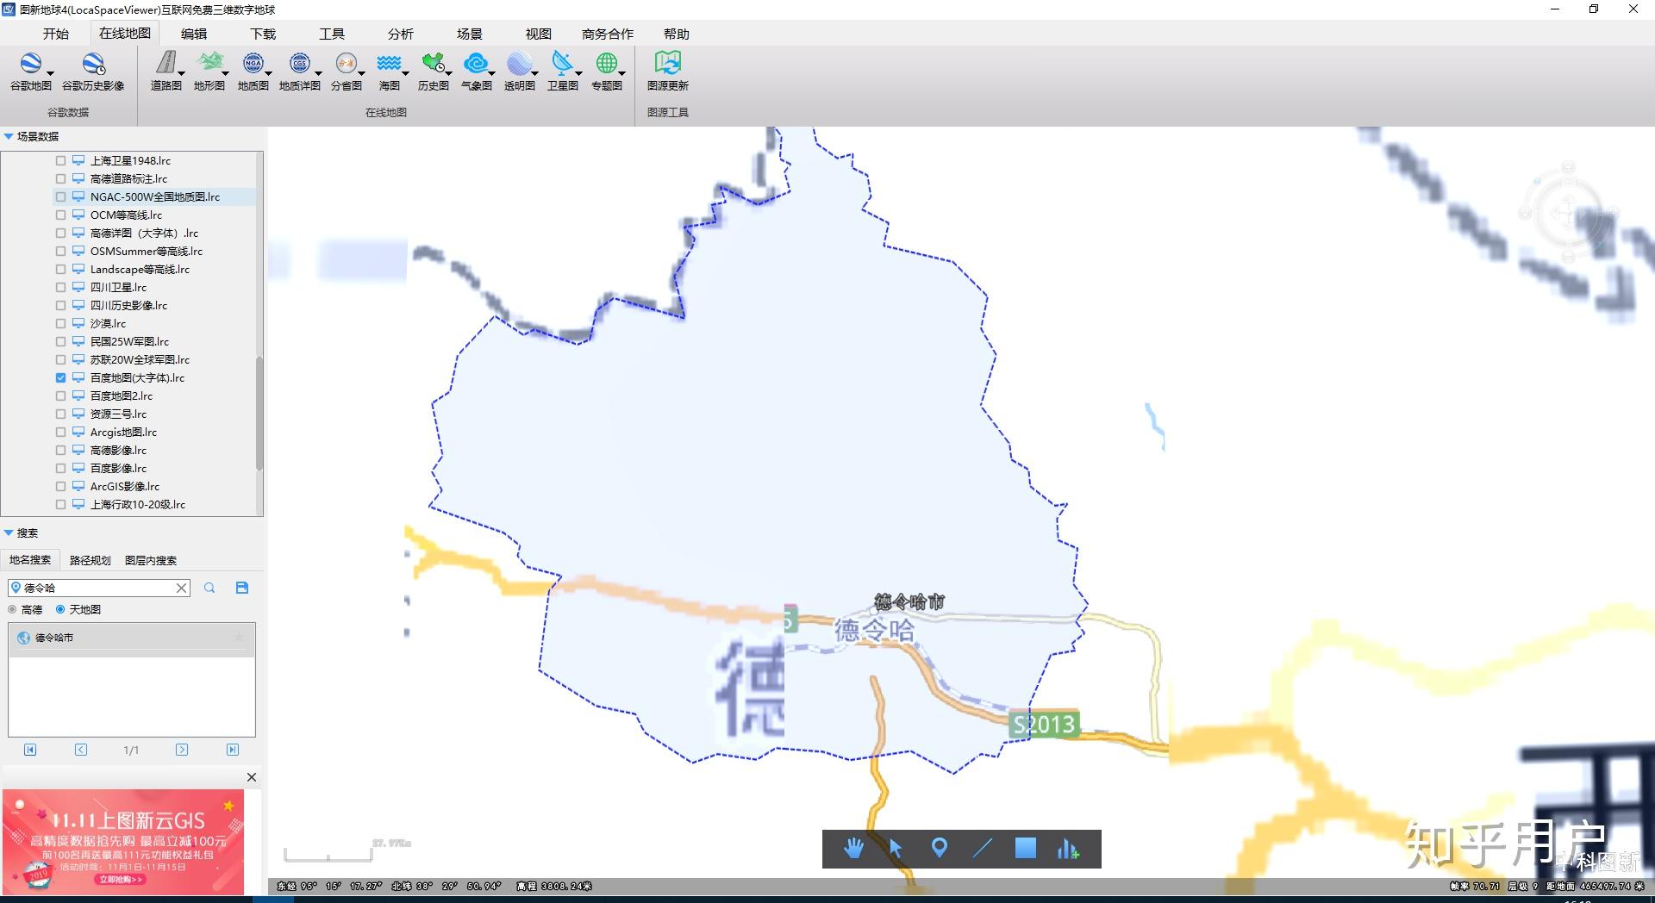
Task: Enable the 上海卫星1948.lrc layer checkbox
Action: [60, 160]
